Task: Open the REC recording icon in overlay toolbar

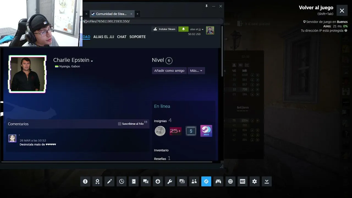Action: [243, 182]
